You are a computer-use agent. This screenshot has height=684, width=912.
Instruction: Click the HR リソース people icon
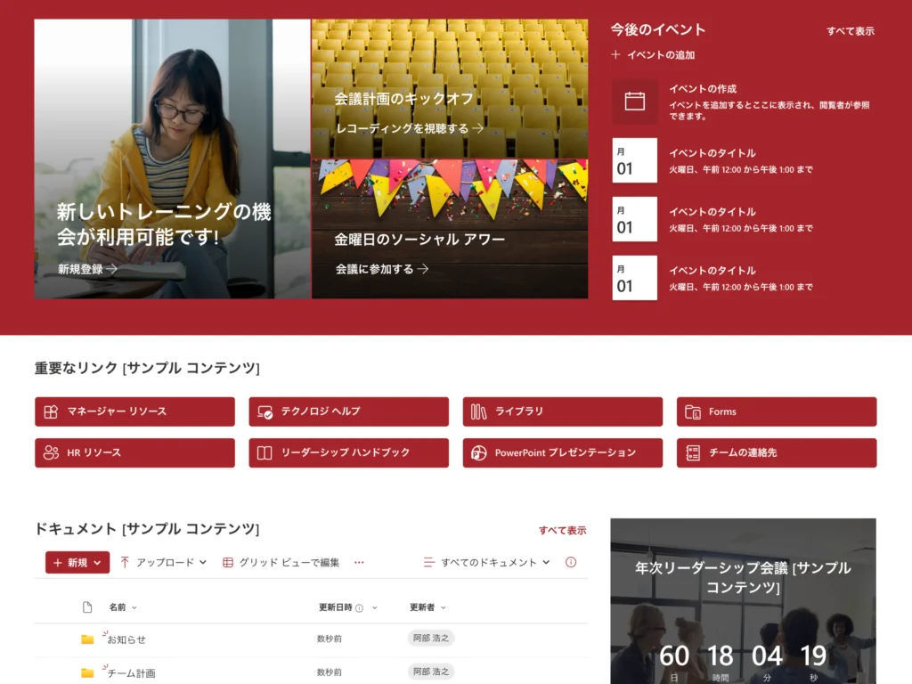point(51,452)
